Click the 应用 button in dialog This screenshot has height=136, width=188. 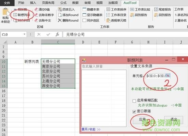[x=142, y=120]
